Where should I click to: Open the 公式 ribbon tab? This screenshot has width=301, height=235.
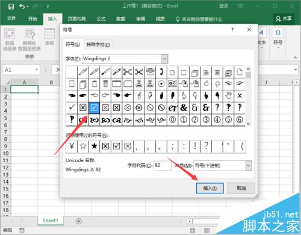click(x=101, y=19)
